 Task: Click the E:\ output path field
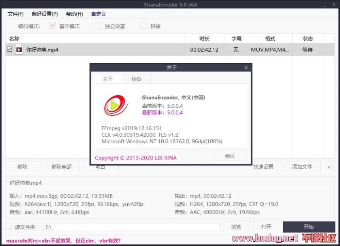click(131, 227)
